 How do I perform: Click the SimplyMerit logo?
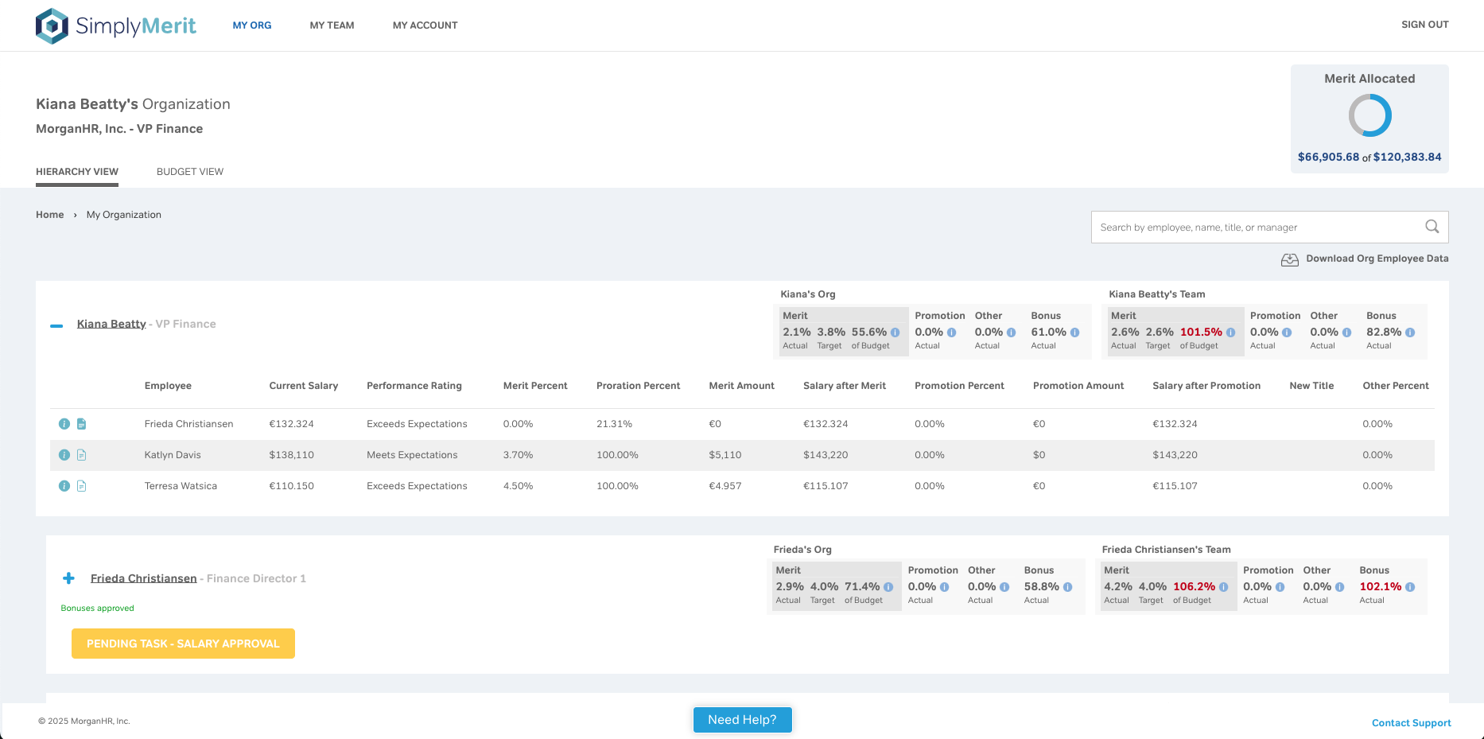pyautogui.click(x=116, y=25)
